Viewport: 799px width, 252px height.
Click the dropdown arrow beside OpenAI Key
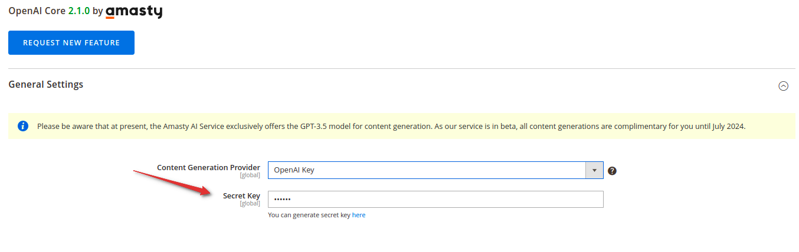tap(594, 170)
